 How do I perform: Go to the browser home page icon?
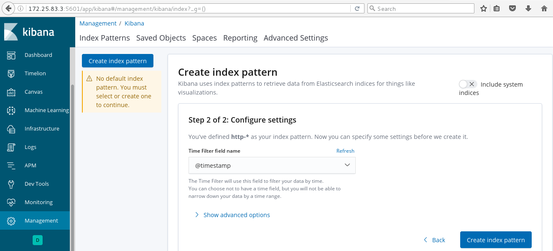(x=544, y=8)
